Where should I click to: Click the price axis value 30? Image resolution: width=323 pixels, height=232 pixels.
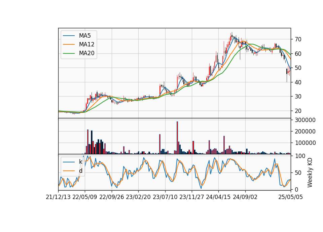pyautogui.click(x=298, y=96)
